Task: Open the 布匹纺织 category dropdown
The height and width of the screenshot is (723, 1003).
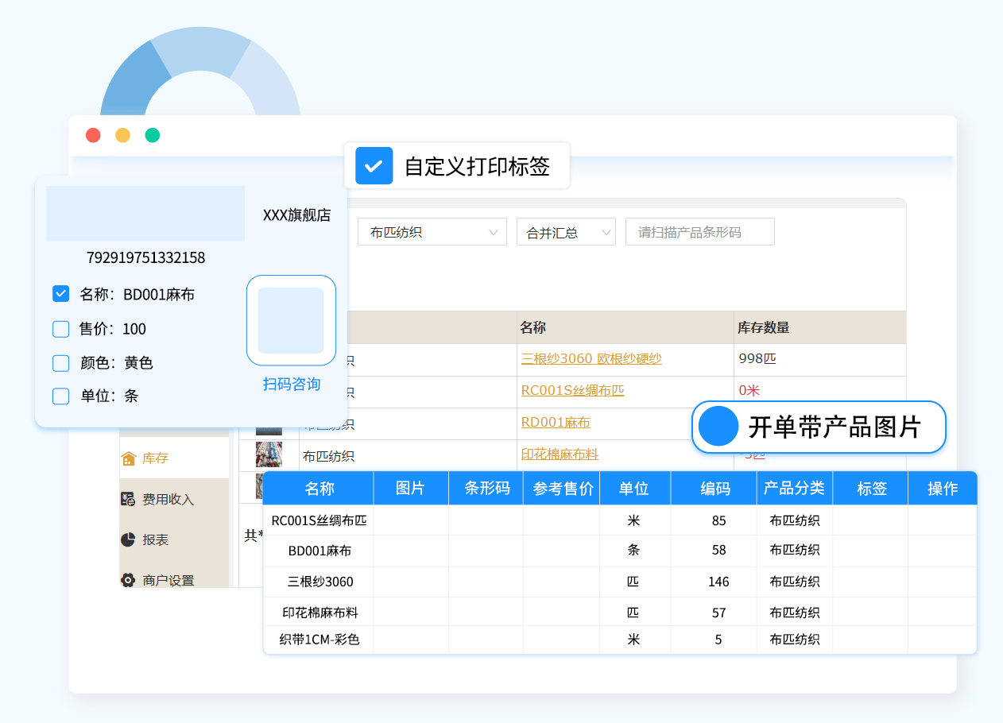Action: point(432,232)
